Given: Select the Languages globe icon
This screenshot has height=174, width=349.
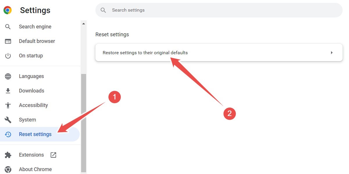Looking at the screenshot, I should (8, 76).
